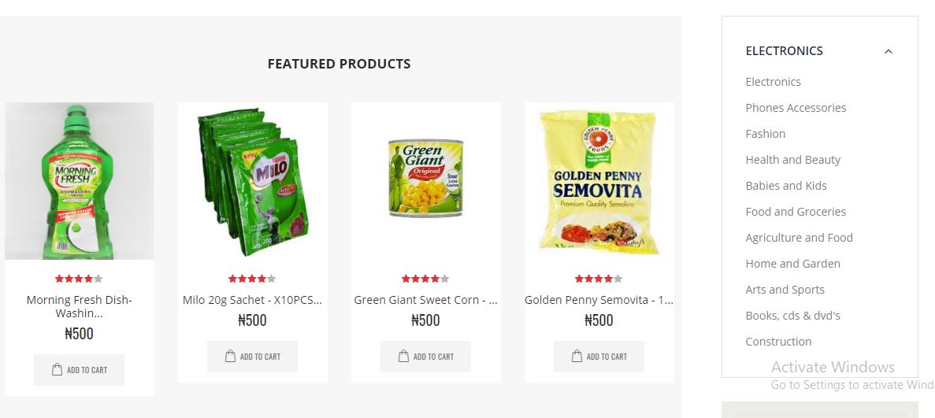Open the Golden Penny Semovita title link

pyautogui.click(x=599, y=300)
